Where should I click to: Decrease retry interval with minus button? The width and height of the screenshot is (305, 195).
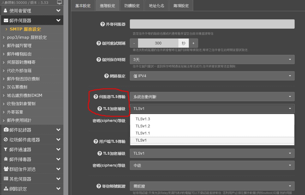point(134,43)
